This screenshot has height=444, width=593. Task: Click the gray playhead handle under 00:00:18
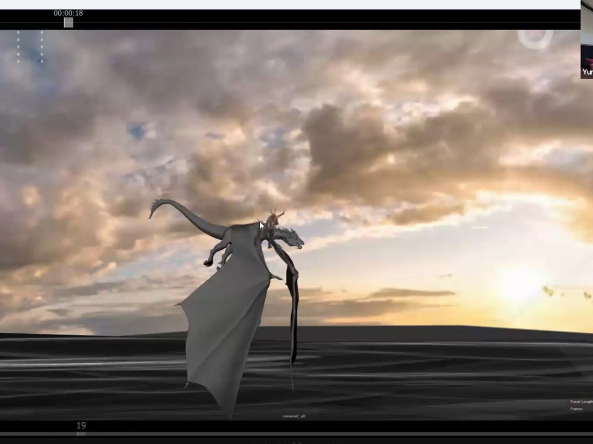coord(68,22)
